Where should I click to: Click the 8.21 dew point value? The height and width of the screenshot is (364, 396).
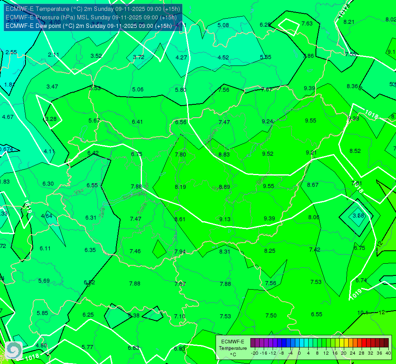pos(349,22)
